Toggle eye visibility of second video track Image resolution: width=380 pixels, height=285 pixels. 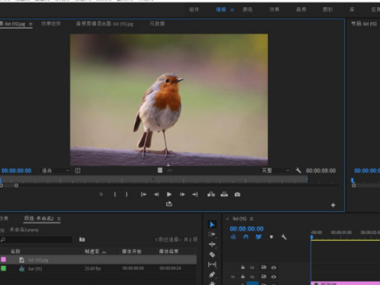click(273, 276)
